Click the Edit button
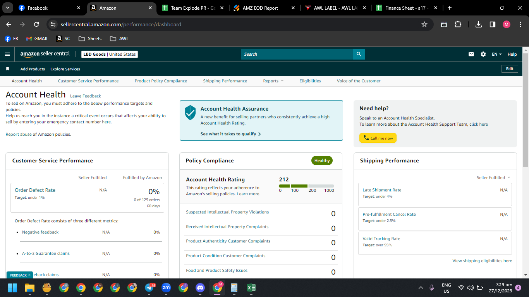This screenshot has width=529, height=297. click(x=510, y=69)
